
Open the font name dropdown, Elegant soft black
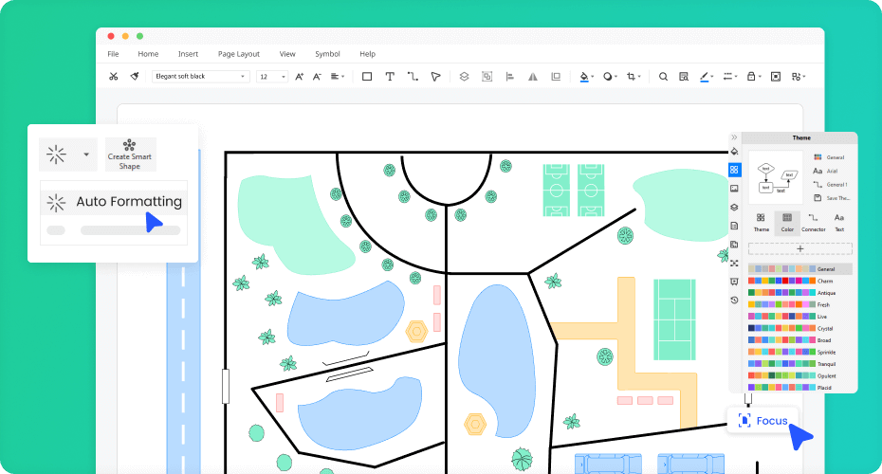(x=201, y=77)
